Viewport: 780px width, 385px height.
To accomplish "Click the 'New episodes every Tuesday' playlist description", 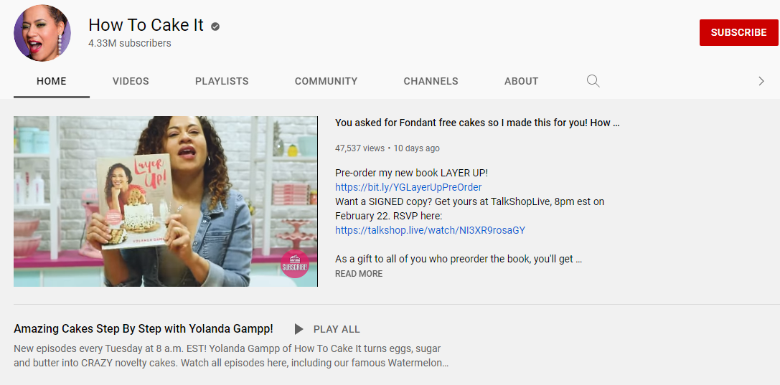I will (231, 356).
